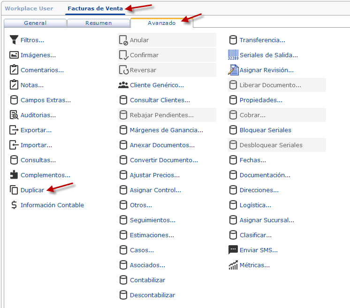Click the Contabilizar cylinder icon
The width and height of the screenshot is (350, 308).
tap(123, 280)
